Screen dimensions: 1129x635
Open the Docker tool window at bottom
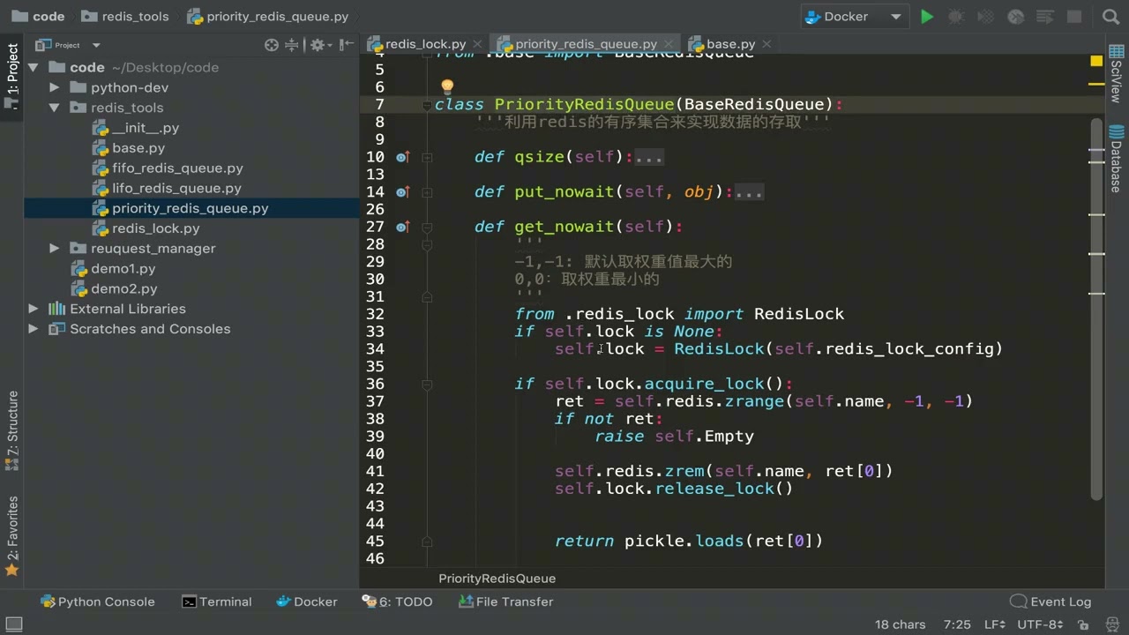(307, 601)
